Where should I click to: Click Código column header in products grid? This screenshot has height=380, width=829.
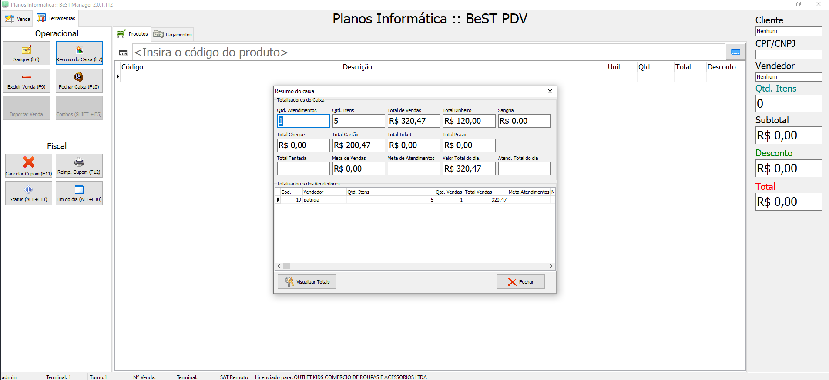point(231,67)
